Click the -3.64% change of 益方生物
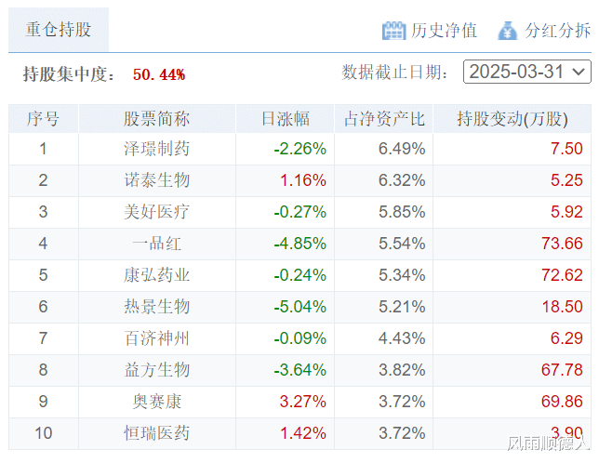The width and height of the screenshot is (599, 463). coord(299,370)
